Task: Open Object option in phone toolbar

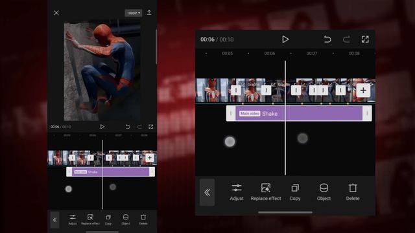Action: point(125,219)
